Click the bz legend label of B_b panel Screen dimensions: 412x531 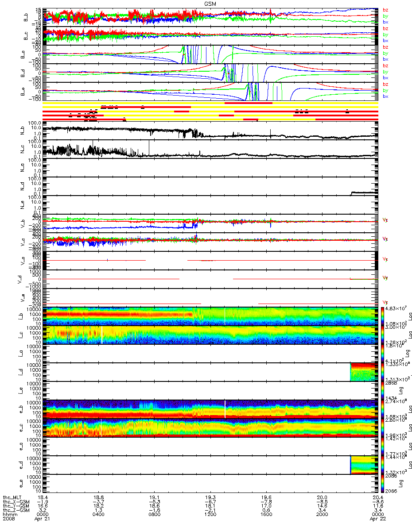pyautogui.click(x=385, y=10)
